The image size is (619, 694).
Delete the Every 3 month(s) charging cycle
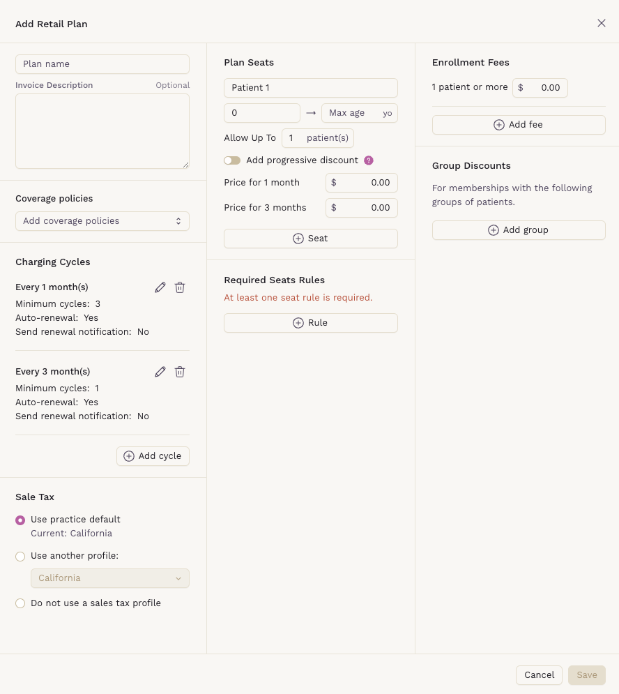point(180,372)
